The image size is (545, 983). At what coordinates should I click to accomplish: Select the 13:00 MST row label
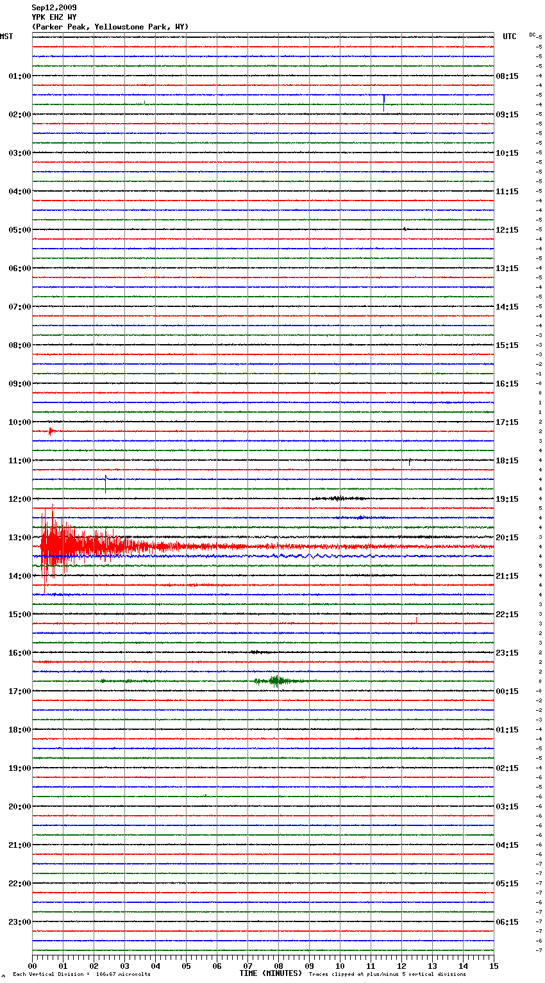tap(19, 538)
